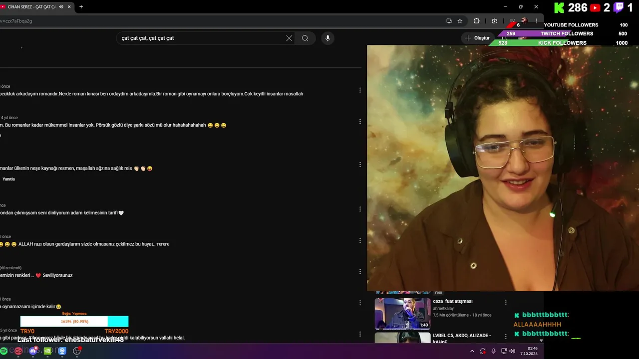
Task: Click the Bağış Yapmaca donation progress bar
Action: [x=74, y=322]
